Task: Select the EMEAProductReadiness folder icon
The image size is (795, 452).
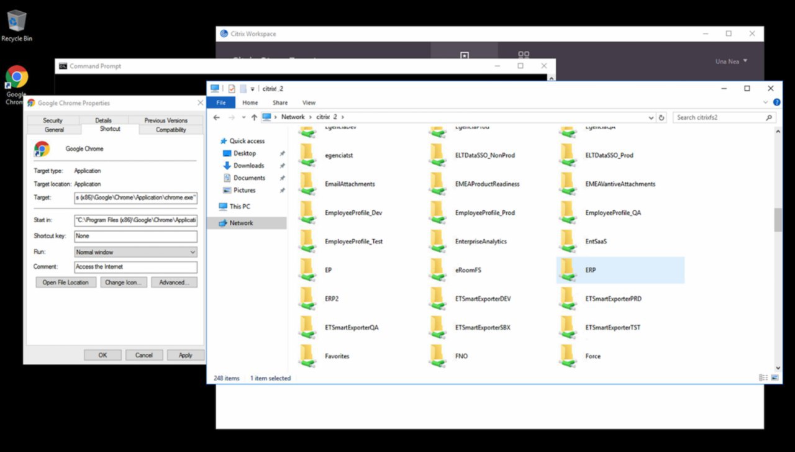Action: 437,184
